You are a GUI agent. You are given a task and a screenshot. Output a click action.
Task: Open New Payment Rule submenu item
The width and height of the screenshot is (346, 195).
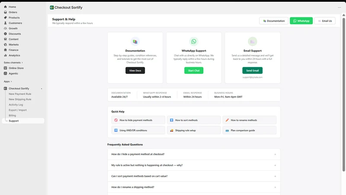point(20,94)
